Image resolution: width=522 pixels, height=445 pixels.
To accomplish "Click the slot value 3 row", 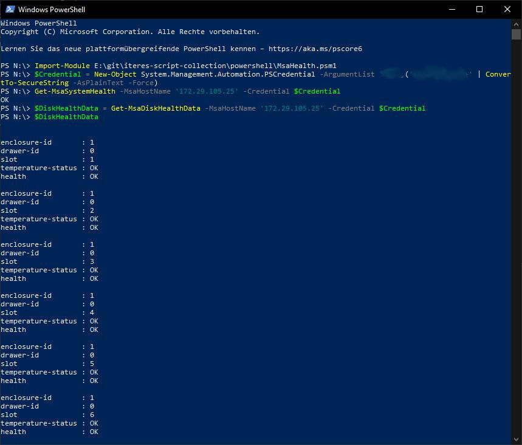I will click(47, 261).
